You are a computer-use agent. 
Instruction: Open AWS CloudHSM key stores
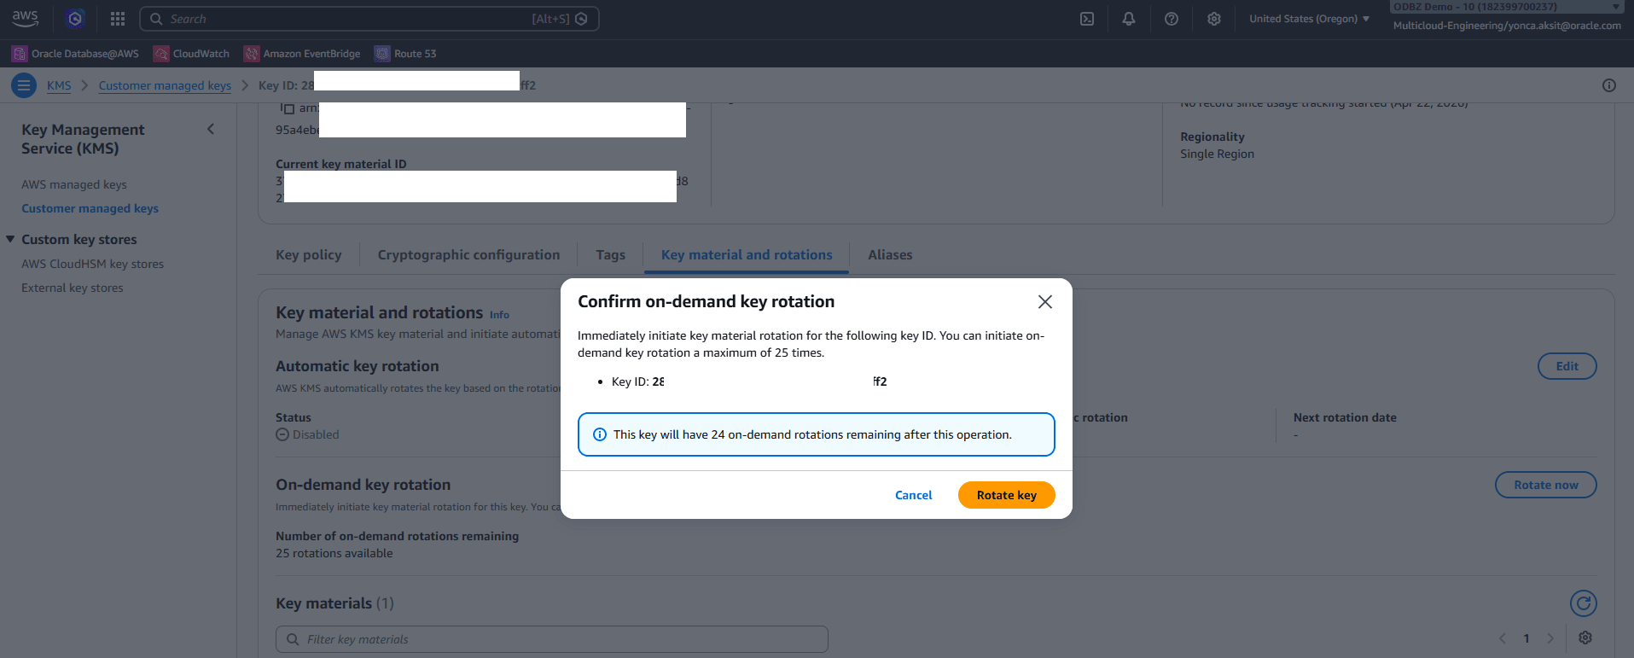click(x=93, y=264)
